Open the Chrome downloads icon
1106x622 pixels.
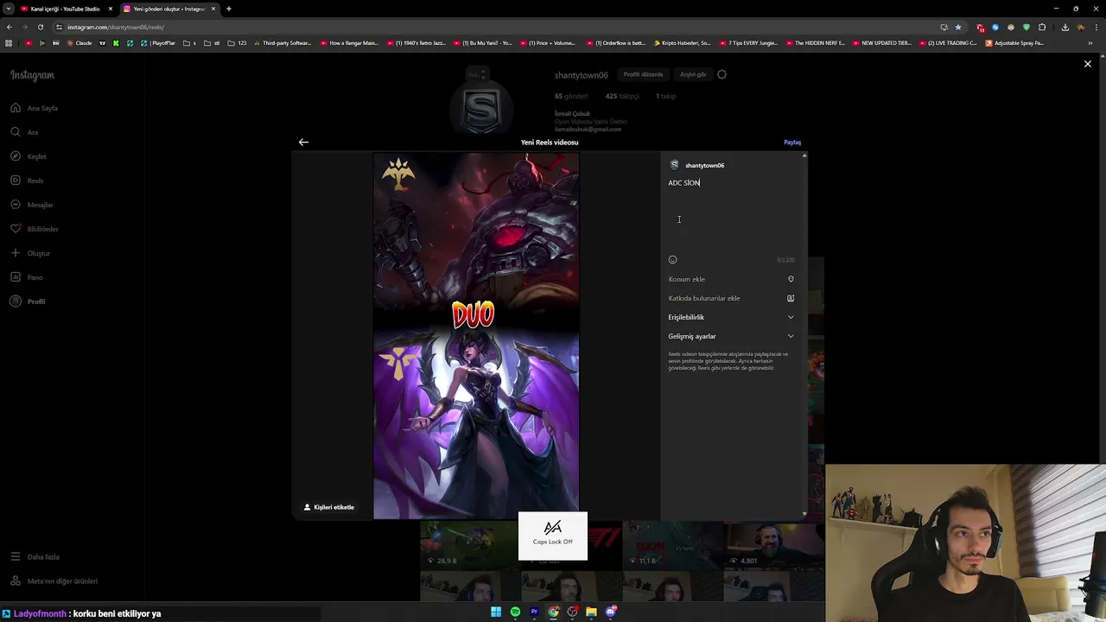1065,27
